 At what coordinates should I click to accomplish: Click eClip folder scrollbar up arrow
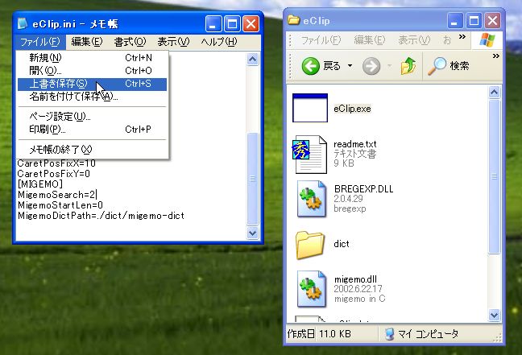click(494, 92)
